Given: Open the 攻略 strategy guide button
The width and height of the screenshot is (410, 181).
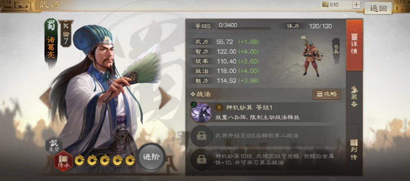Looking at the screenshot, I should (x=327, y=94).
